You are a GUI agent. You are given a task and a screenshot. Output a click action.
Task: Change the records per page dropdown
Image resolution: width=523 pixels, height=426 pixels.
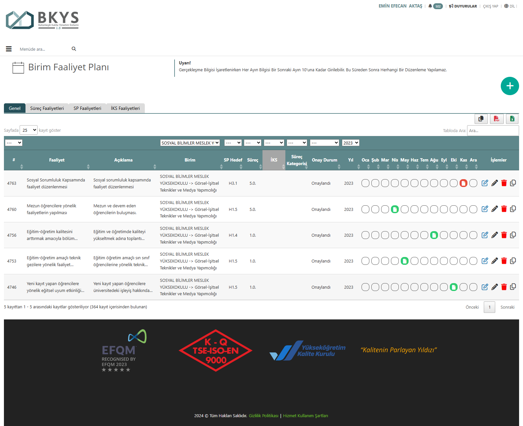click(28, 130)
